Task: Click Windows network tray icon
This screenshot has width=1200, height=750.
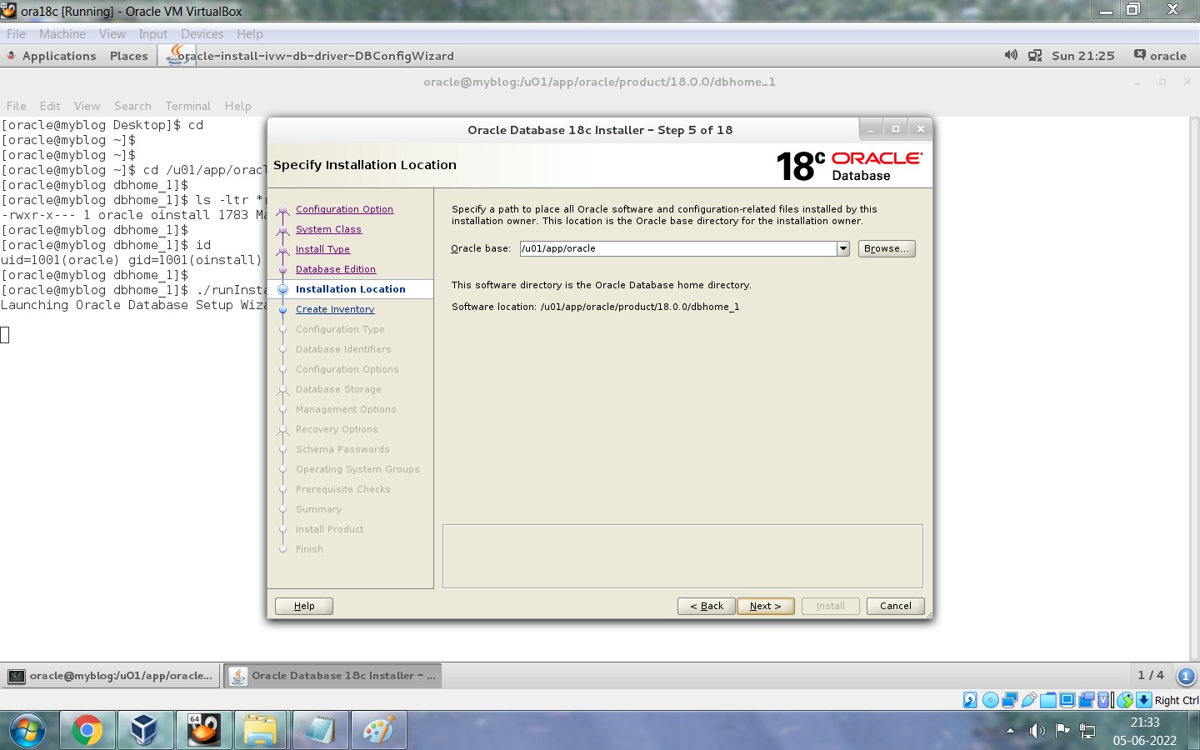Action: pyautogui.click(x=1087, y=731)
